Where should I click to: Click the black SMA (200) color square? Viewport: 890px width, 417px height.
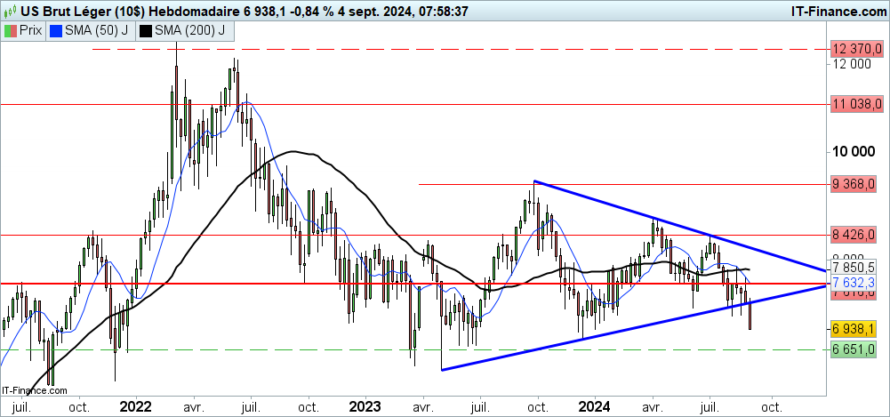tap(145, 31)
